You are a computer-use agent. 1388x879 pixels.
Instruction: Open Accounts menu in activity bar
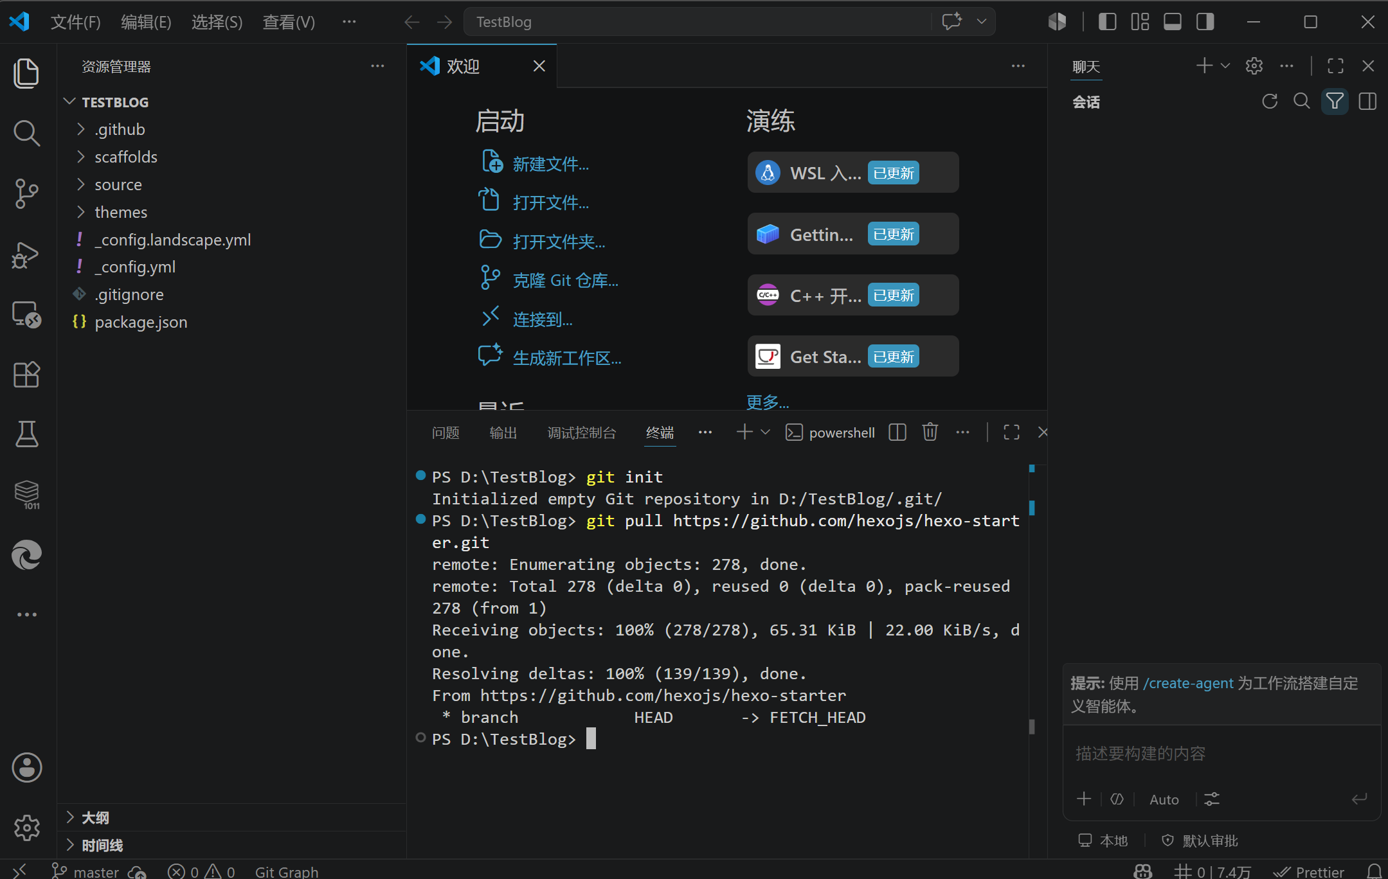pyautogui.click(x=26, y=767)
